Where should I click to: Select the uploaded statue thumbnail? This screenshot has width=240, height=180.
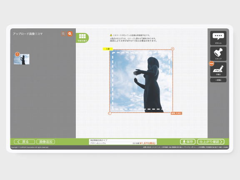[x=22, y=59]
